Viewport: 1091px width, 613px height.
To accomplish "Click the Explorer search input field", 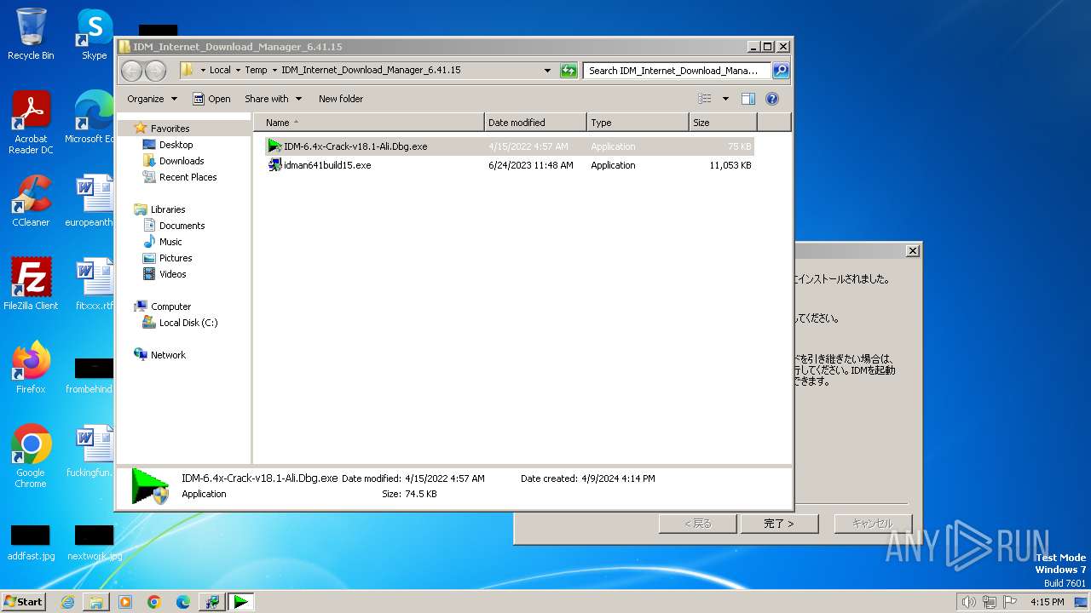I will (x=677, y=71).
